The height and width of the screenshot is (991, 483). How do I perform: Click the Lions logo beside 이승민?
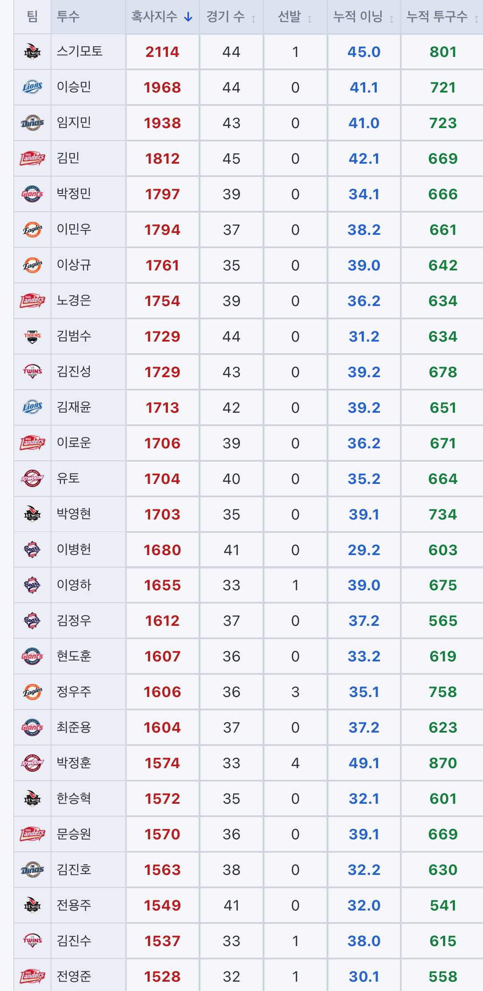[x=32, y=87]
